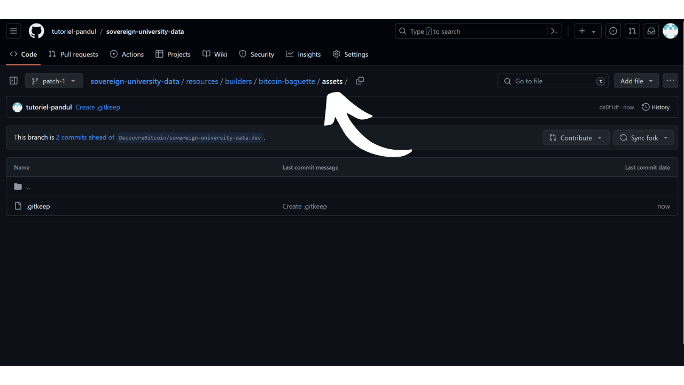684x385 pixels.
Task: Switch to the Insights tab
Action: (x=303, y=54)
